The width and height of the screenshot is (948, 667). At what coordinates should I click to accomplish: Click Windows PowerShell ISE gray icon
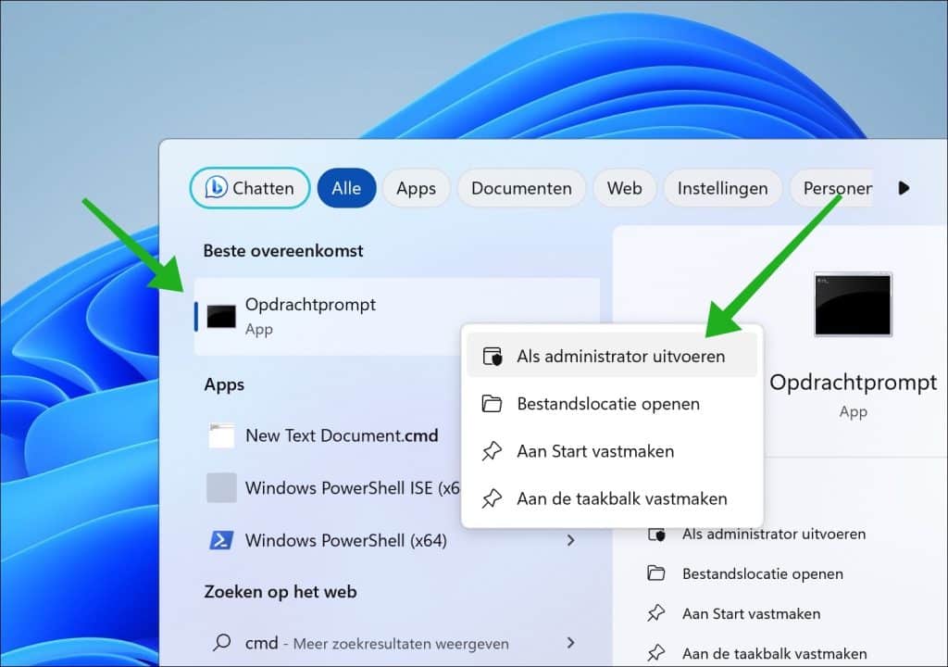[221, 488]
